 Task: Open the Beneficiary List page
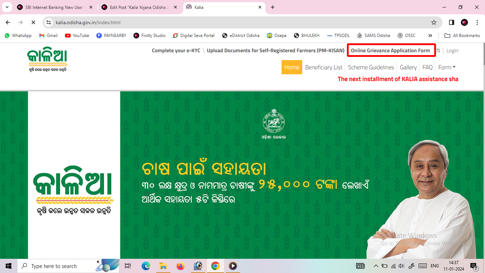point(323,67)
